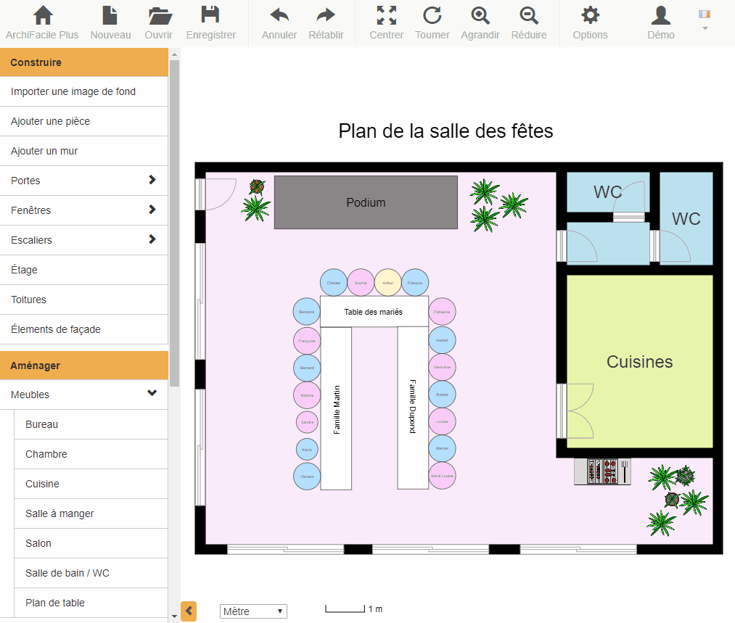735x623 pixels.
Task: Open the Démo user account menu
Action: coord(660,16)
